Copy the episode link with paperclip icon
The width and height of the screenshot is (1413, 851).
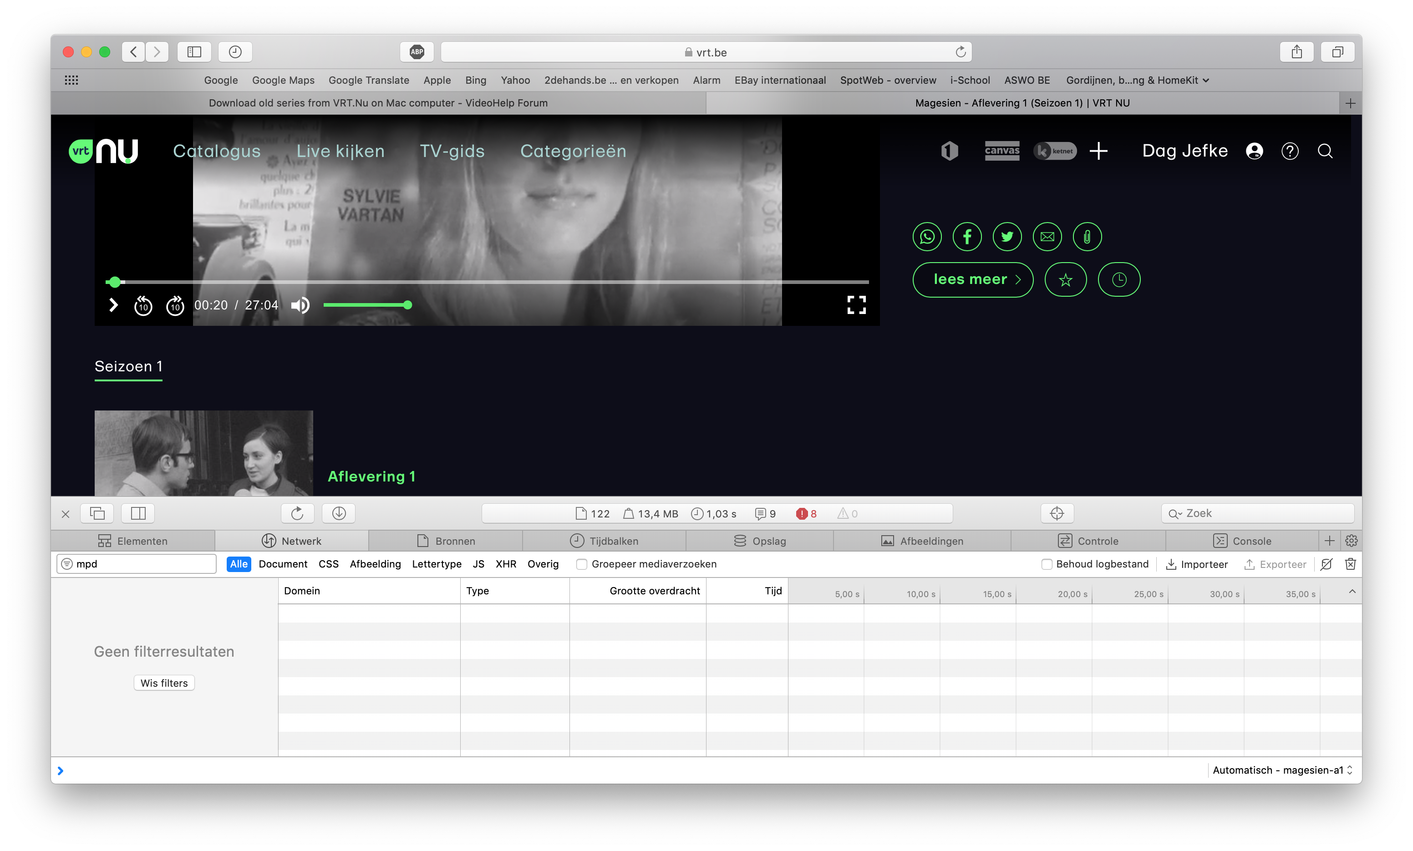tap(1087, 236)
